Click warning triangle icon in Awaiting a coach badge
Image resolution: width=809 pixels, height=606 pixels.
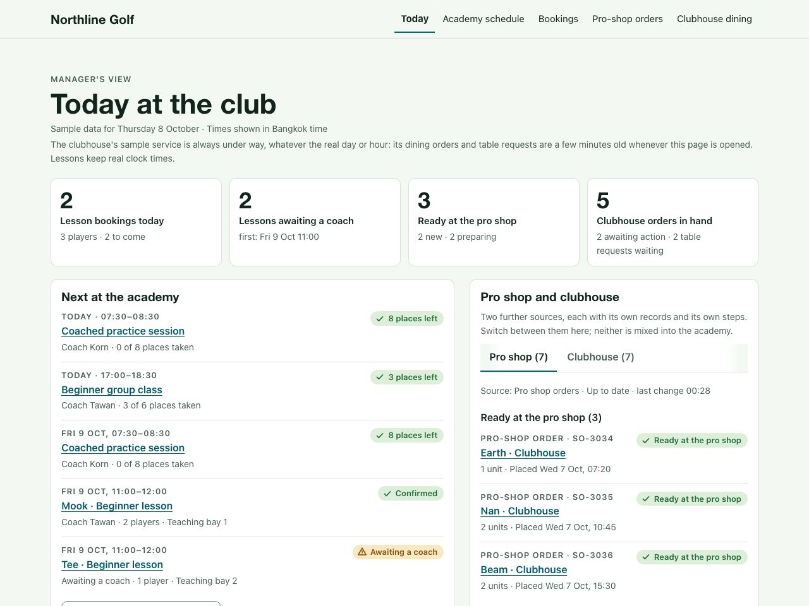[x=362, y=552]
